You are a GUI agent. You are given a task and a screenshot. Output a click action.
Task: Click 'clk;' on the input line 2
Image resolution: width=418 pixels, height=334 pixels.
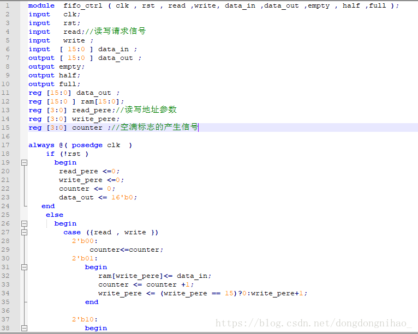point(71,14)
